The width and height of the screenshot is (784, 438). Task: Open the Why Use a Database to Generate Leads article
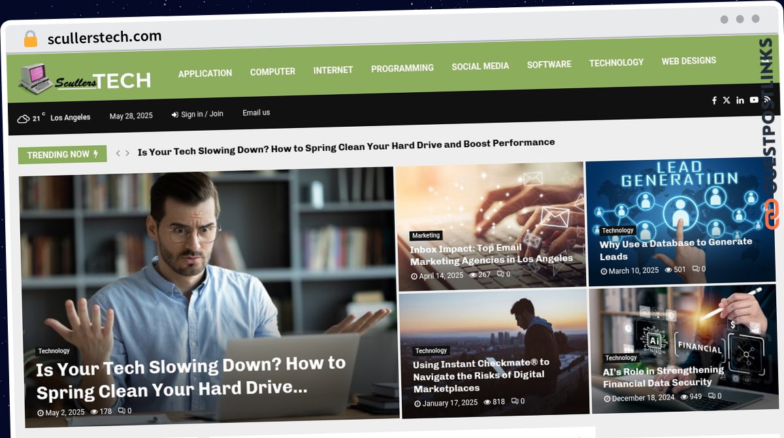[x=676, y=249]
